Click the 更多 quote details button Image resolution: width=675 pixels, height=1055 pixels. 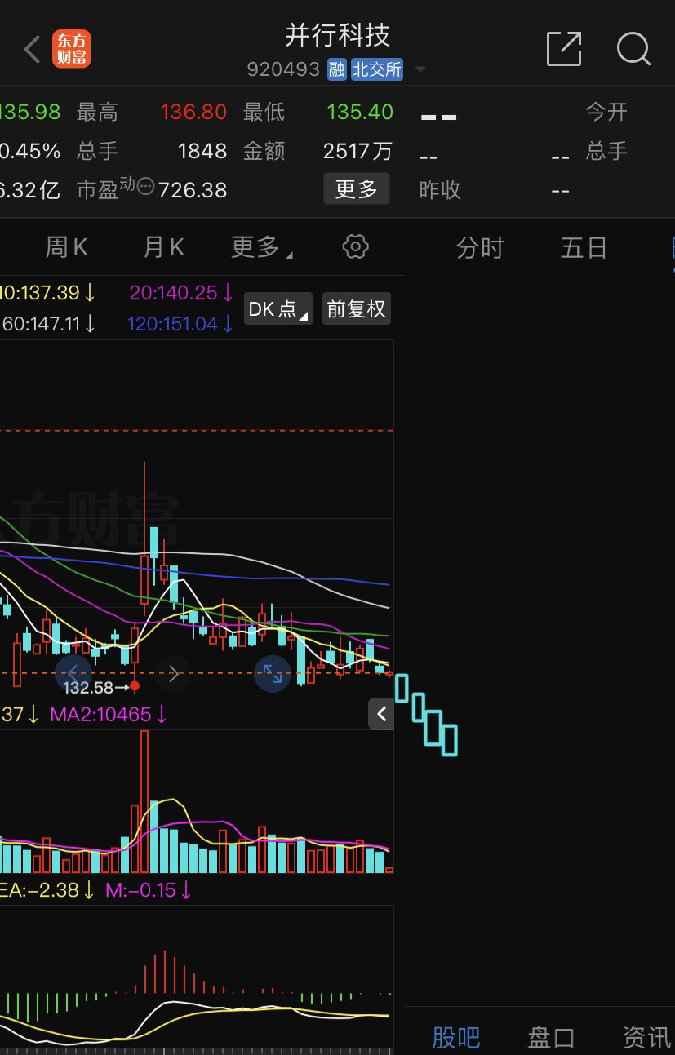tap(356, 189)
